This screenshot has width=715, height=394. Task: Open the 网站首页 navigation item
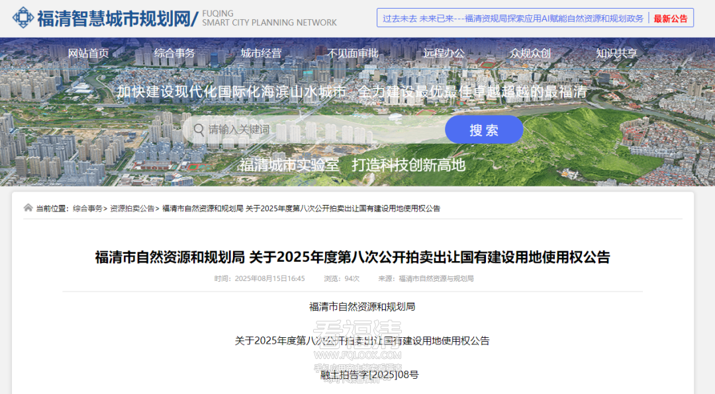coord(88,54)
